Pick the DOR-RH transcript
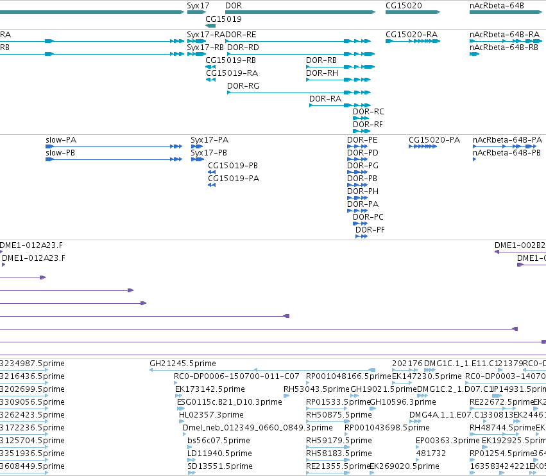Image resolution: width=546 pixels, height=476 pixels. [x=322, y=73]
